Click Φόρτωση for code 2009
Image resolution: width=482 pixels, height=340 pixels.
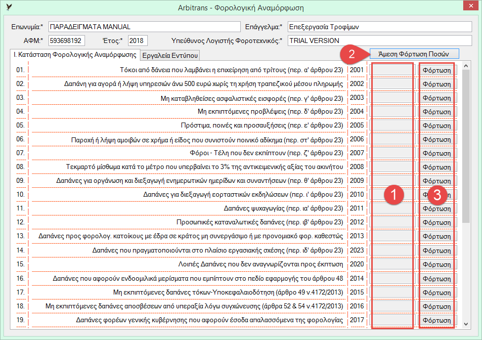click(437, 181)
